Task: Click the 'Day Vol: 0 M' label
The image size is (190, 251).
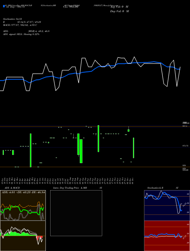Action: coord(119,11)
